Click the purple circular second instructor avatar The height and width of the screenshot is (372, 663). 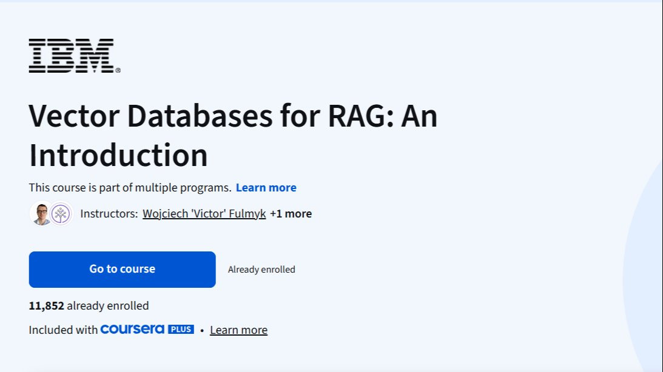pyautogui.click(x=61, y=213)
